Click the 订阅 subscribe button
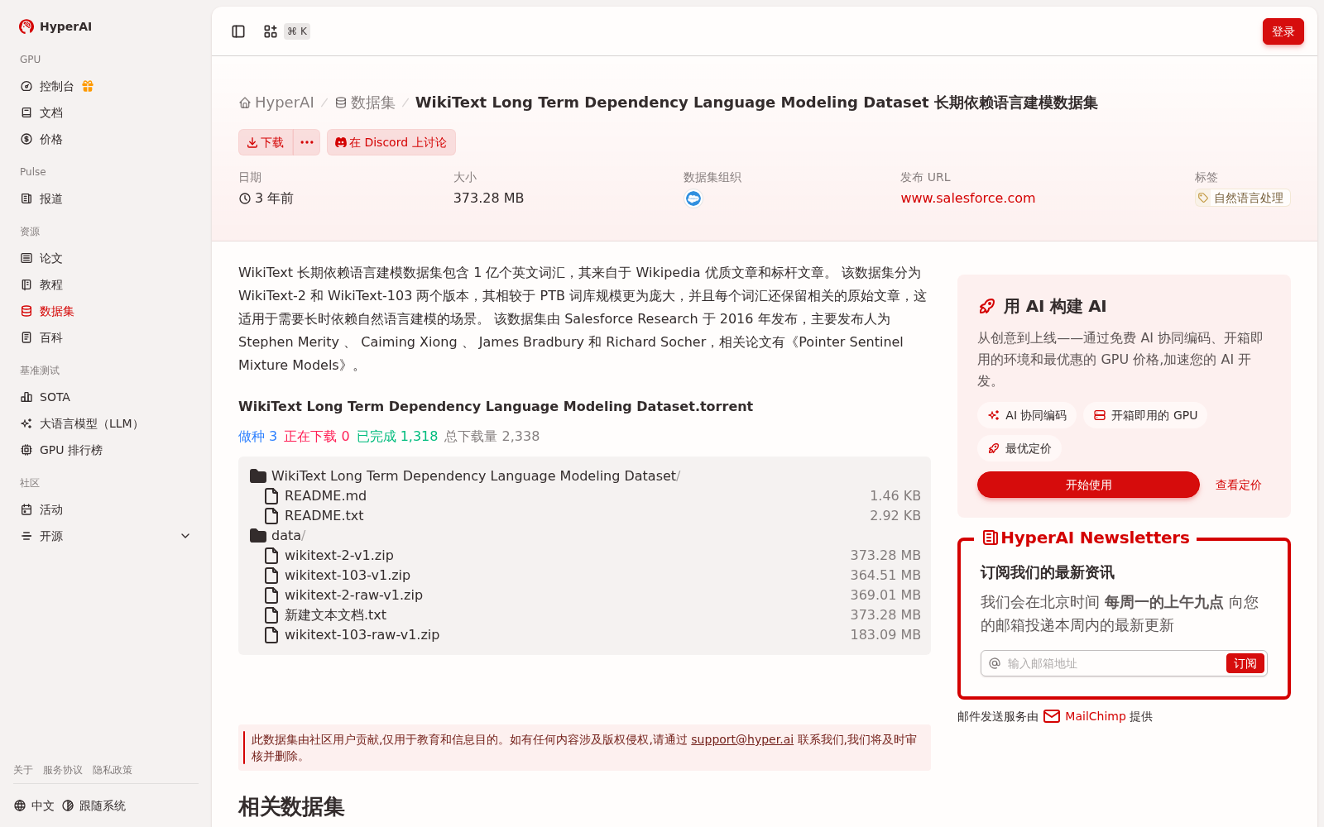 tap(1245, 663)
